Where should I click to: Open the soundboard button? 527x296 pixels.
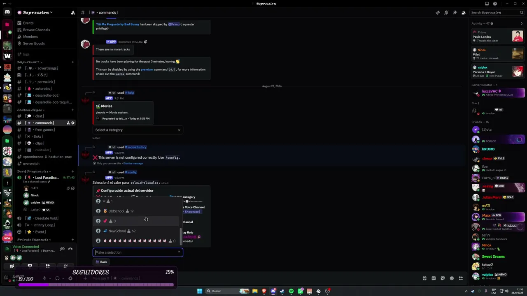point(66,266)
